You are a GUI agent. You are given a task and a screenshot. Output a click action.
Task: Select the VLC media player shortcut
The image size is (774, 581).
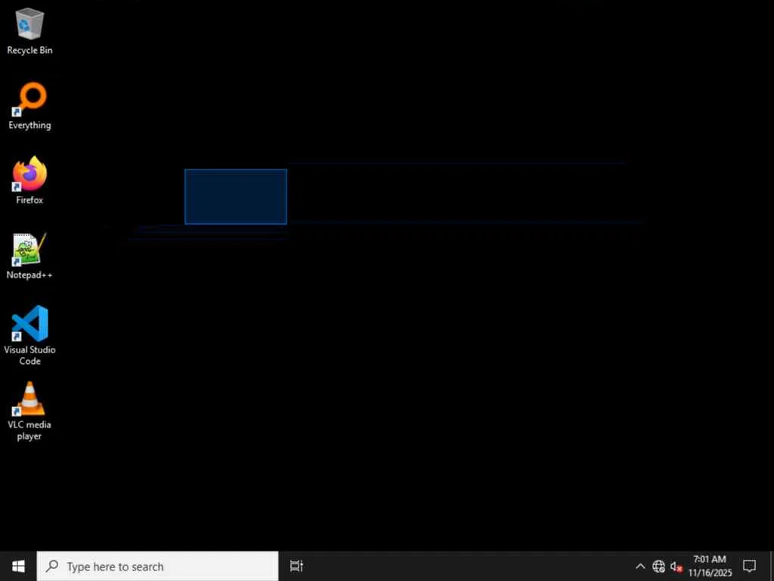(29, 411)
